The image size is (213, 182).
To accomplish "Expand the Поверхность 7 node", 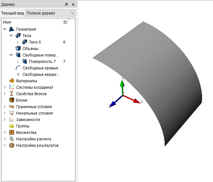I will coord(18,62).
